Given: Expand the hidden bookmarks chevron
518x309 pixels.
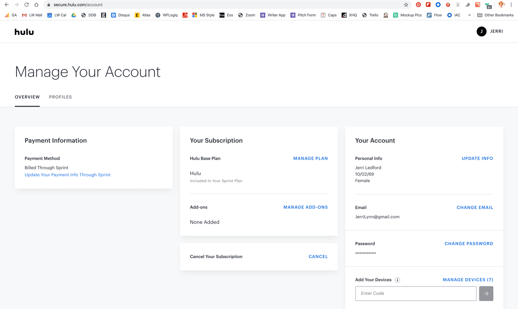Looking at the screenshot, I should [x=469, y=15].
